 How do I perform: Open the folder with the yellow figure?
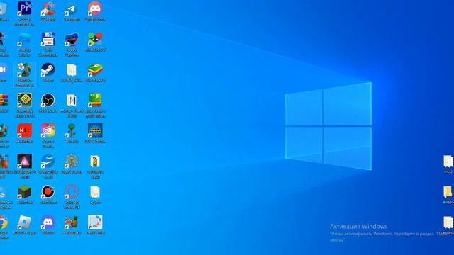click(x=95, y=161)
